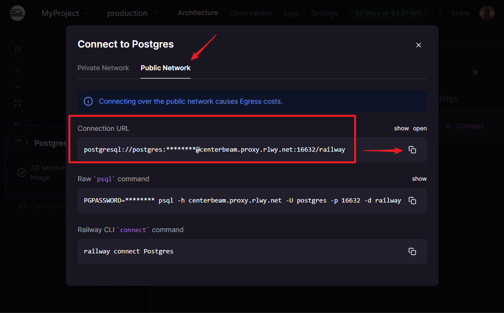This screenshot has height=313, width=504.
Task: Click the info icon in egress notice
Action: (88, 101)
